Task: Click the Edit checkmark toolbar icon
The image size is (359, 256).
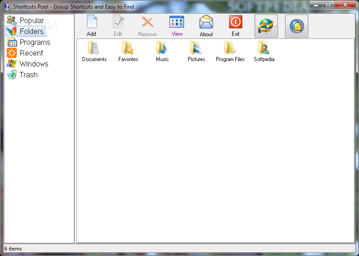Action: (x=118, y=22)
